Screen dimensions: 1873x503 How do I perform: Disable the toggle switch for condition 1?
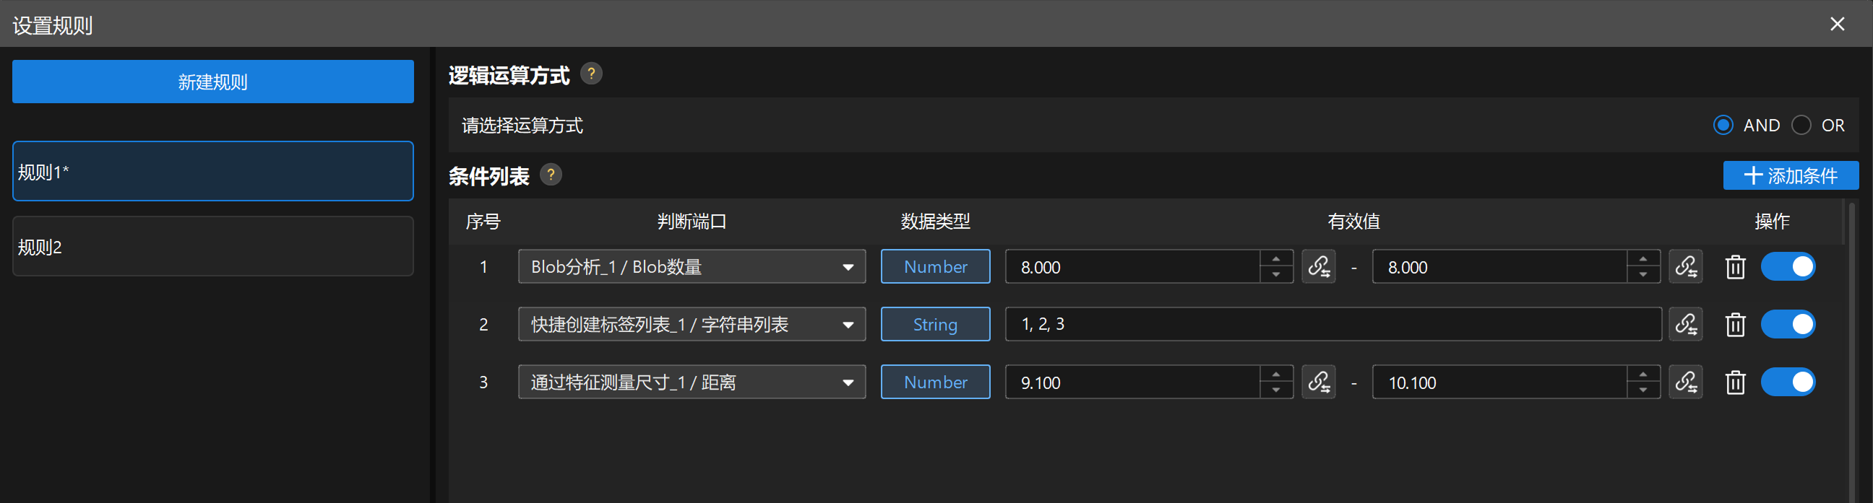pyautogui.click(x=1788, y=266)
